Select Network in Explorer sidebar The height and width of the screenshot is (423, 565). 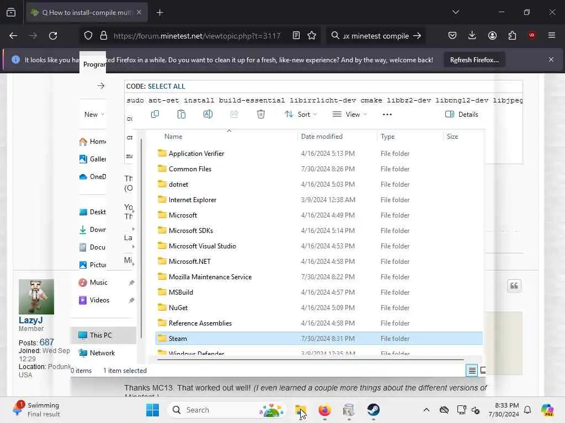tap(97, 353)
